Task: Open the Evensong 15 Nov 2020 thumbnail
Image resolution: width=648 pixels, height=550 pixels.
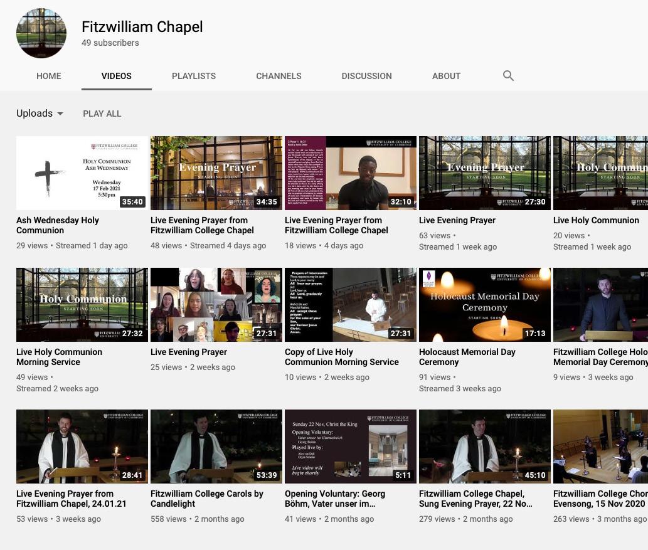Action: coord(600,447)
